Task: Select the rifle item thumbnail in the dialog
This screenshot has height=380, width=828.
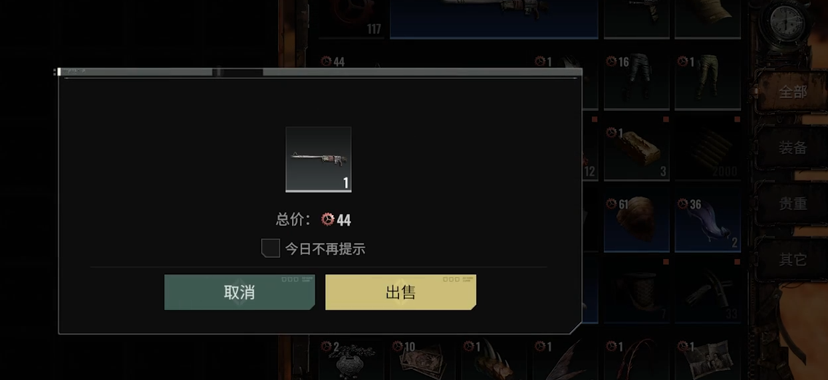Action: coord(318,159)
